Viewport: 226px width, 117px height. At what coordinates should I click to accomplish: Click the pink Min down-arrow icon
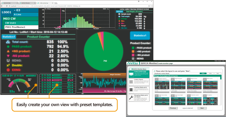(119, 23)
